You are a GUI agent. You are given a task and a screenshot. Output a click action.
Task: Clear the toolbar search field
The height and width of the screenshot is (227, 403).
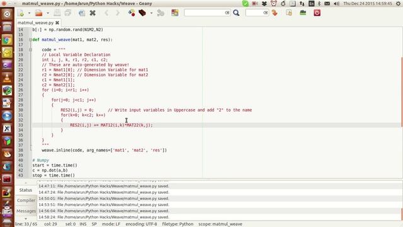(x=227, y=13)
